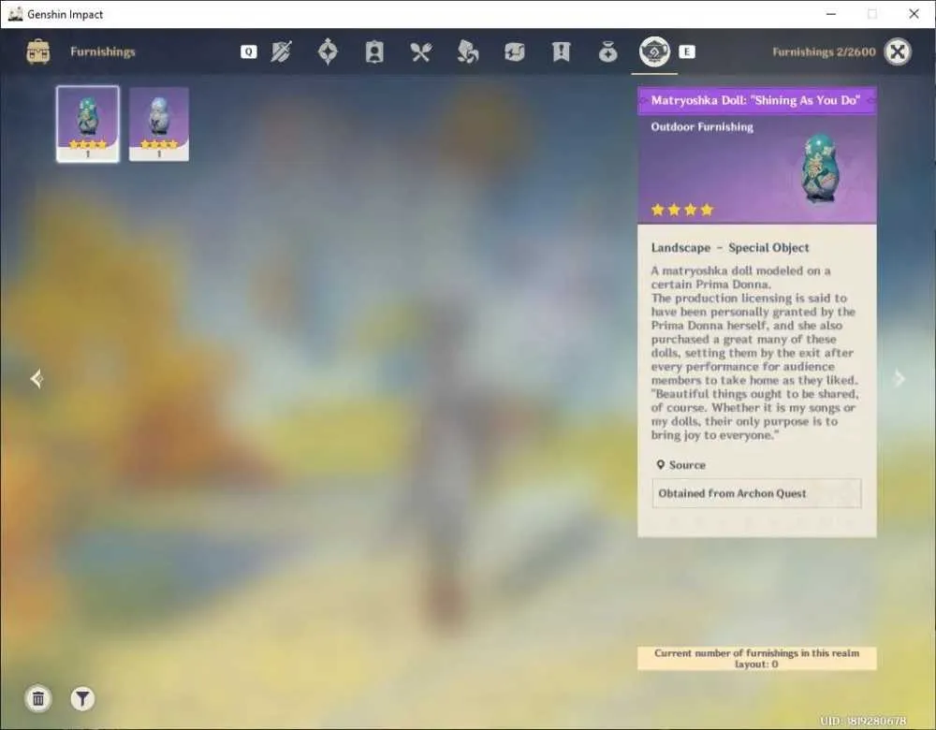Go to previous page with left arrow
Screen dimensions: 936x730
pos(37,378)
